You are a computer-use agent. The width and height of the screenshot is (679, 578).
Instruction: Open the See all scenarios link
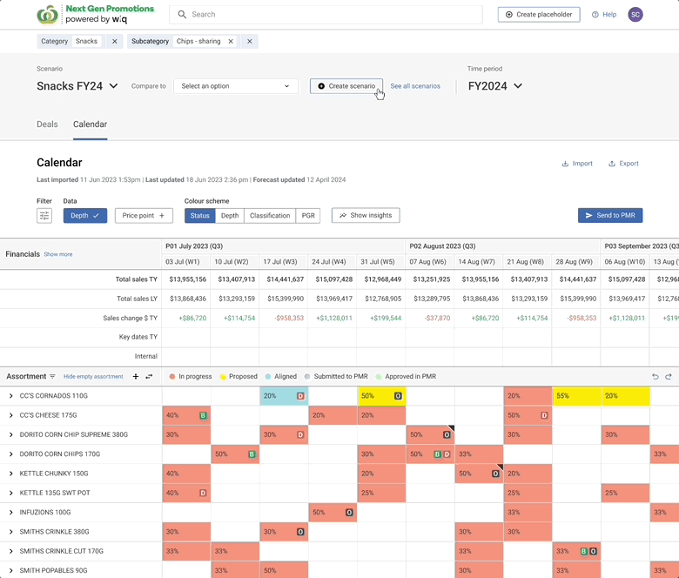click(x=415, y=85)
